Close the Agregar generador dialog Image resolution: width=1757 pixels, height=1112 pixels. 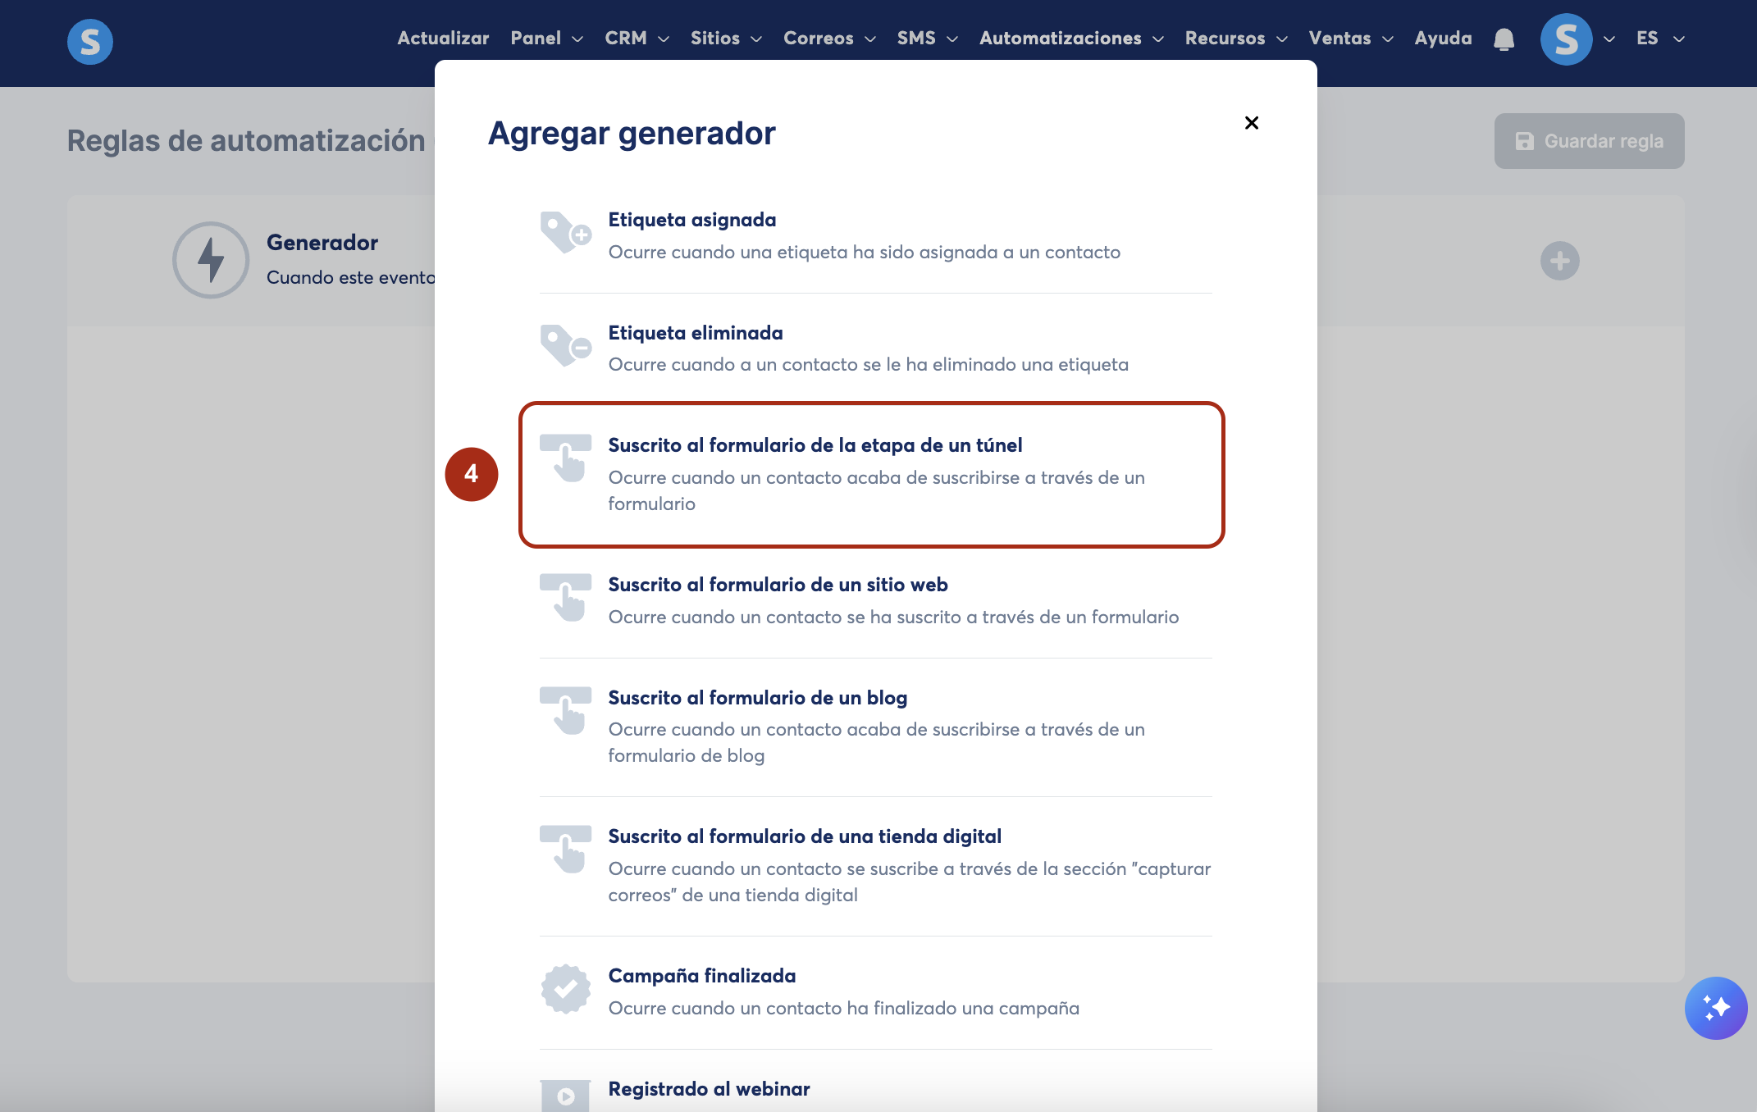pyautogui.click(x=1251, y=123)
